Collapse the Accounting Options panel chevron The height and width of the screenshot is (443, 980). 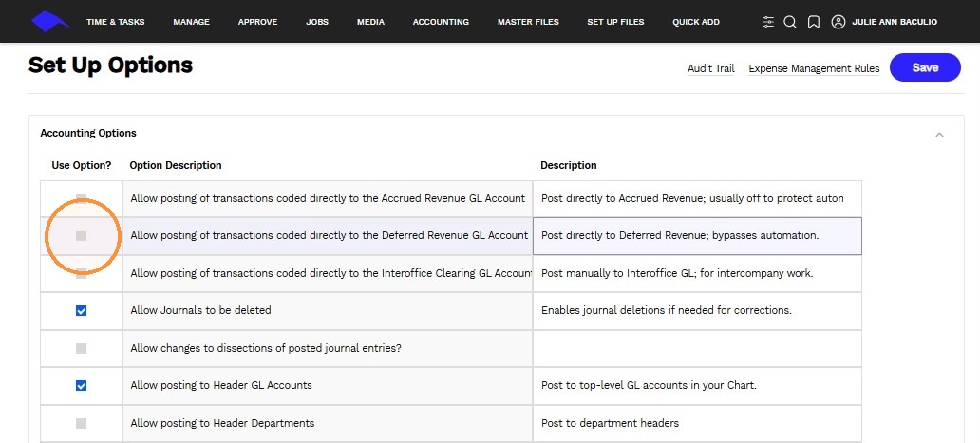pyautogui.click(x=939, y=134)
